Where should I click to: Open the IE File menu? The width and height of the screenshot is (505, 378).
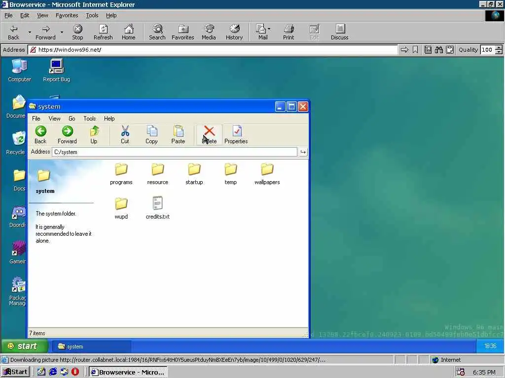coord(8,15)
